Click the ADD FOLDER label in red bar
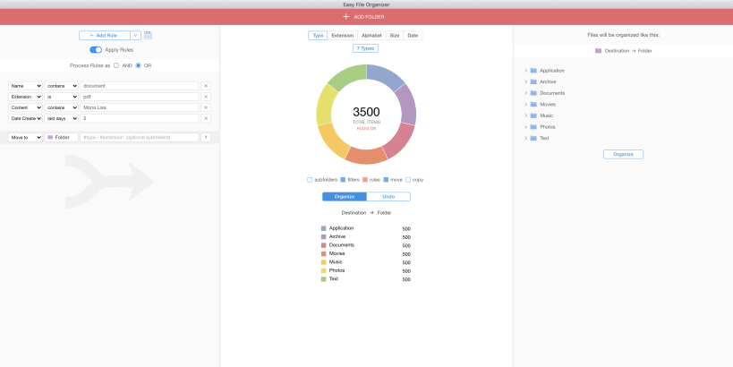The height and width of the screenshot is (367, 733). (x=370, y=17)
